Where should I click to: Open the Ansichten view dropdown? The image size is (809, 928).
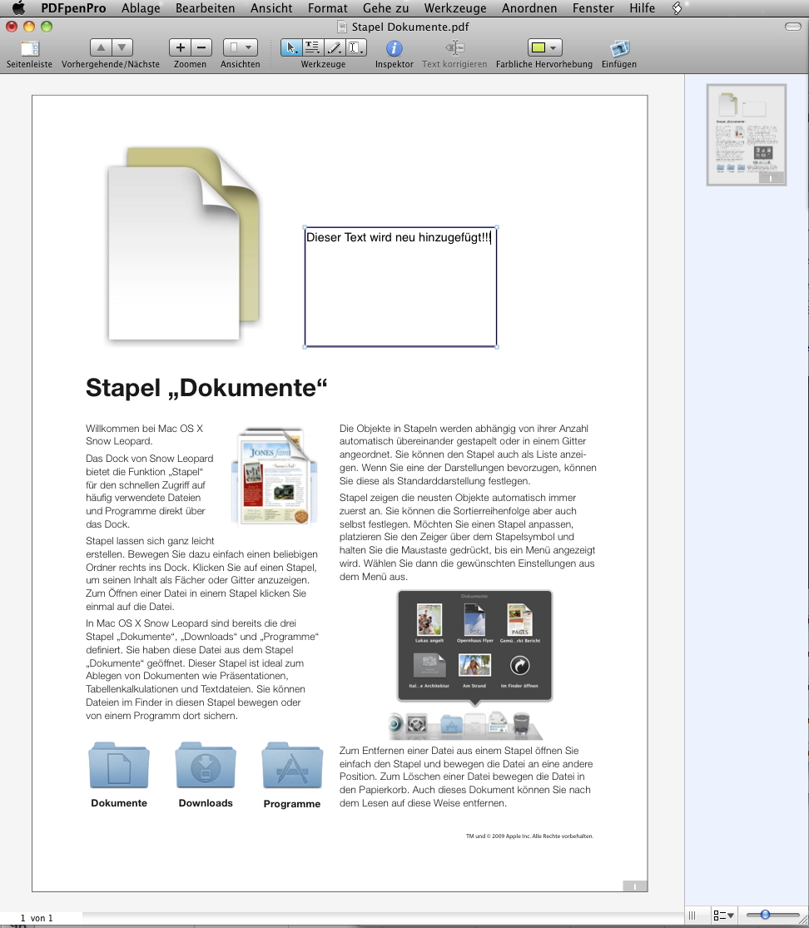click(240, 48)
